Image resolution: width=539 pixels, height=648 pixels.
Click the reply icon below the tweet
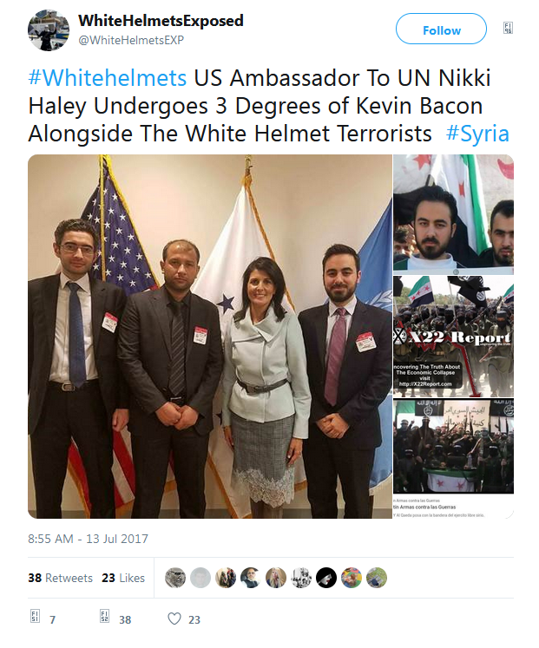(x=36, y=616)
